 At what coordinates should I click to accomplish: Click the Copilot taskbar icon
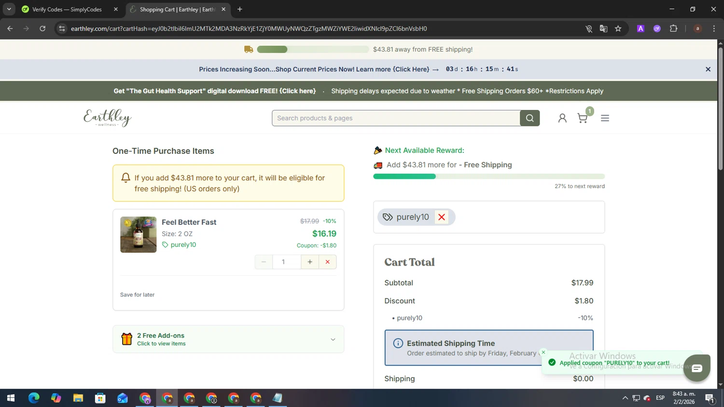56,398
